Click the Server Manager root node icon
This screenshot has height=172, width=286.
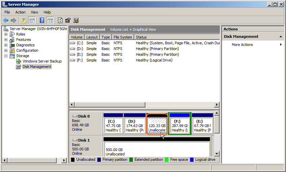(x=6, y=29)
